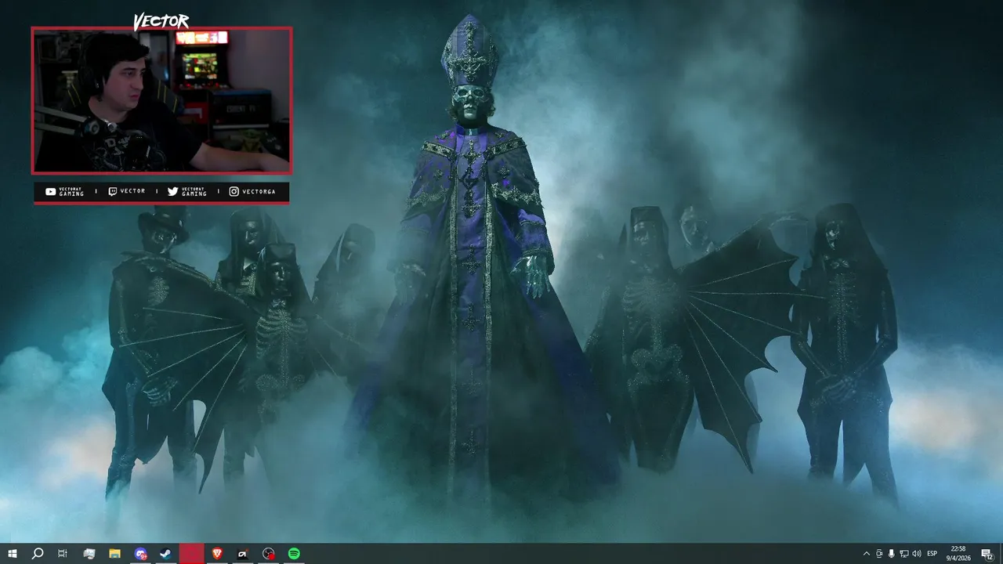Switch to the red highlighted taskbar app

click(192, 554)
